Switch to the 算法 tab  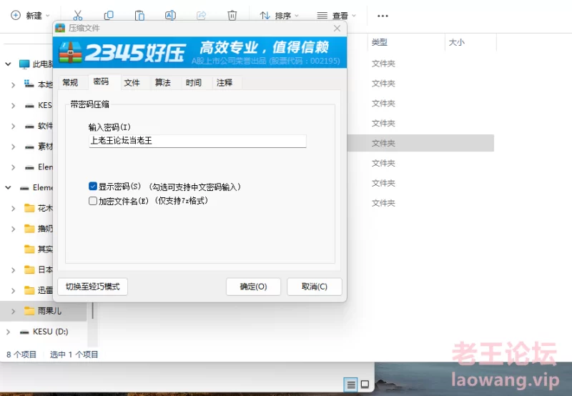(x=163, y=82)
